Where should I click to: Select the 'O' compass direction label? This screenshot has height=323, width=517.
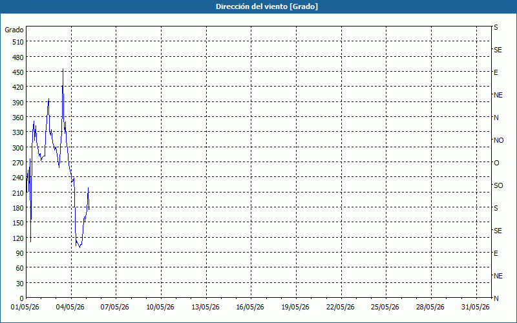coord(496,163)
